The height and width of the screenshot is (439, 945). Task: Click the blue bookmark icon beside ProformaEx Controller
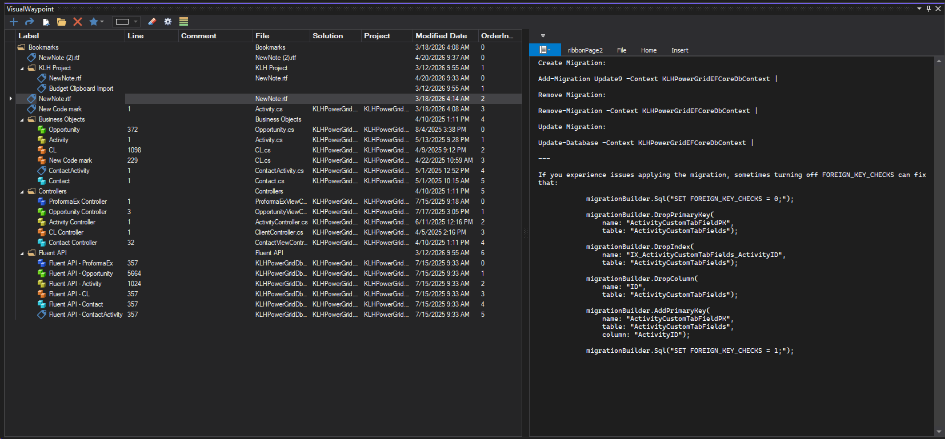(42, 202)
